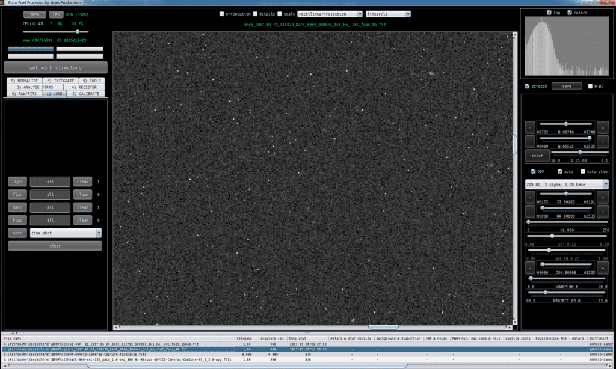616x369 pixels.
Task: Disable the stretch checkbox
Action: click(528, 86)
